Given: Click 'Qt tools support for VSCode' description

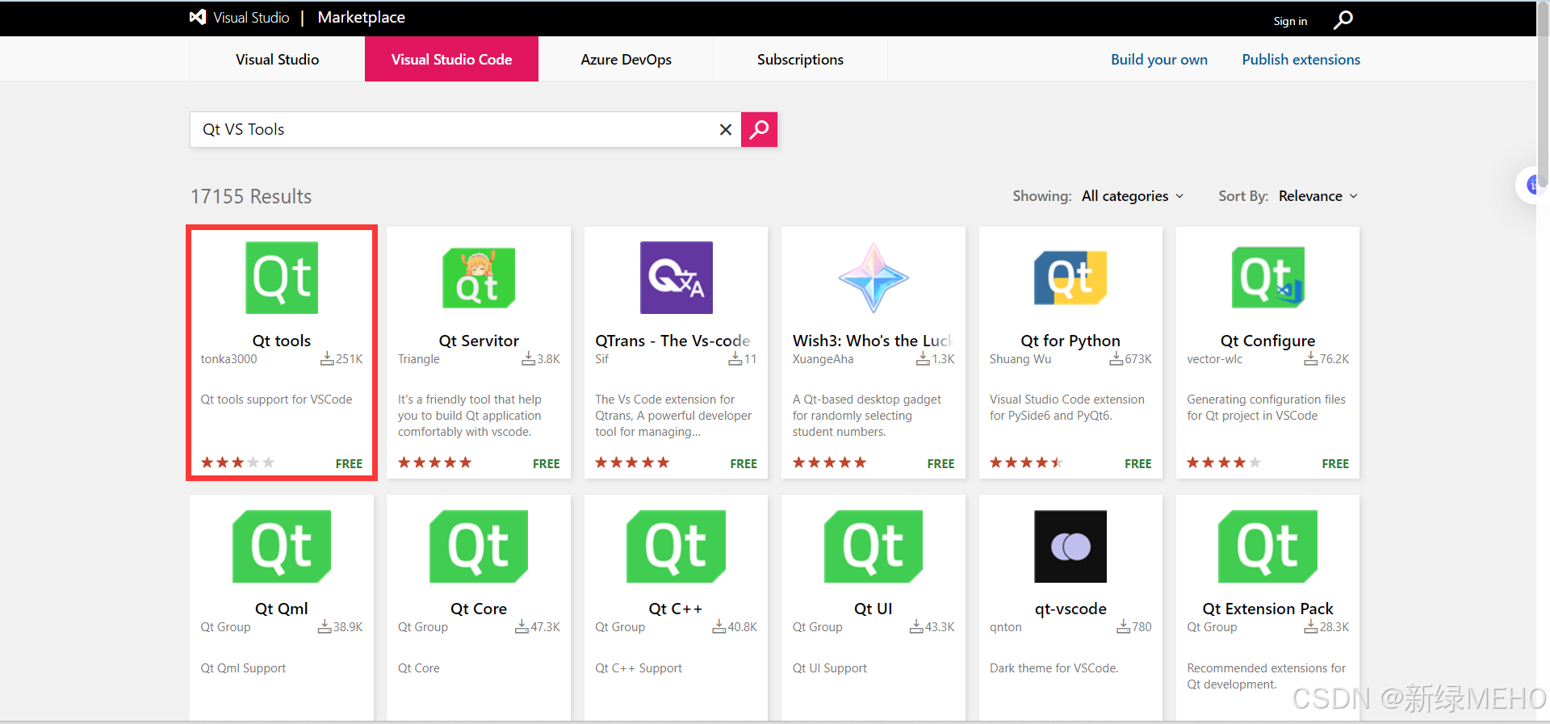Looking at the screenshot, I should [x=277, y=400].
